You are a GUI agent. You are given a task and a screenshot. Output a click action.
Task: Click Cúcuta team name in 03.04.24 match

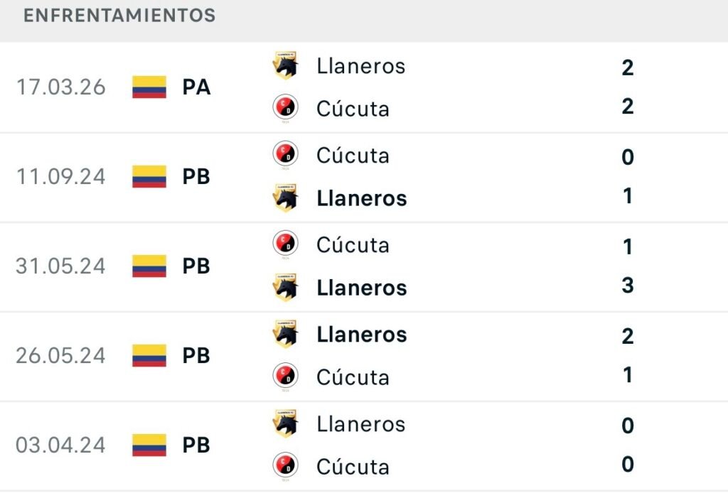pyautogui.click(x=353, y=467)
